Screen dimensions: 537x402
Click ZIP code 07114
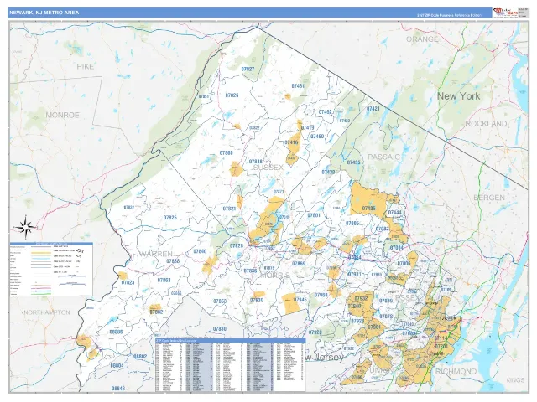pyautogui.click(x=441, y=338)
